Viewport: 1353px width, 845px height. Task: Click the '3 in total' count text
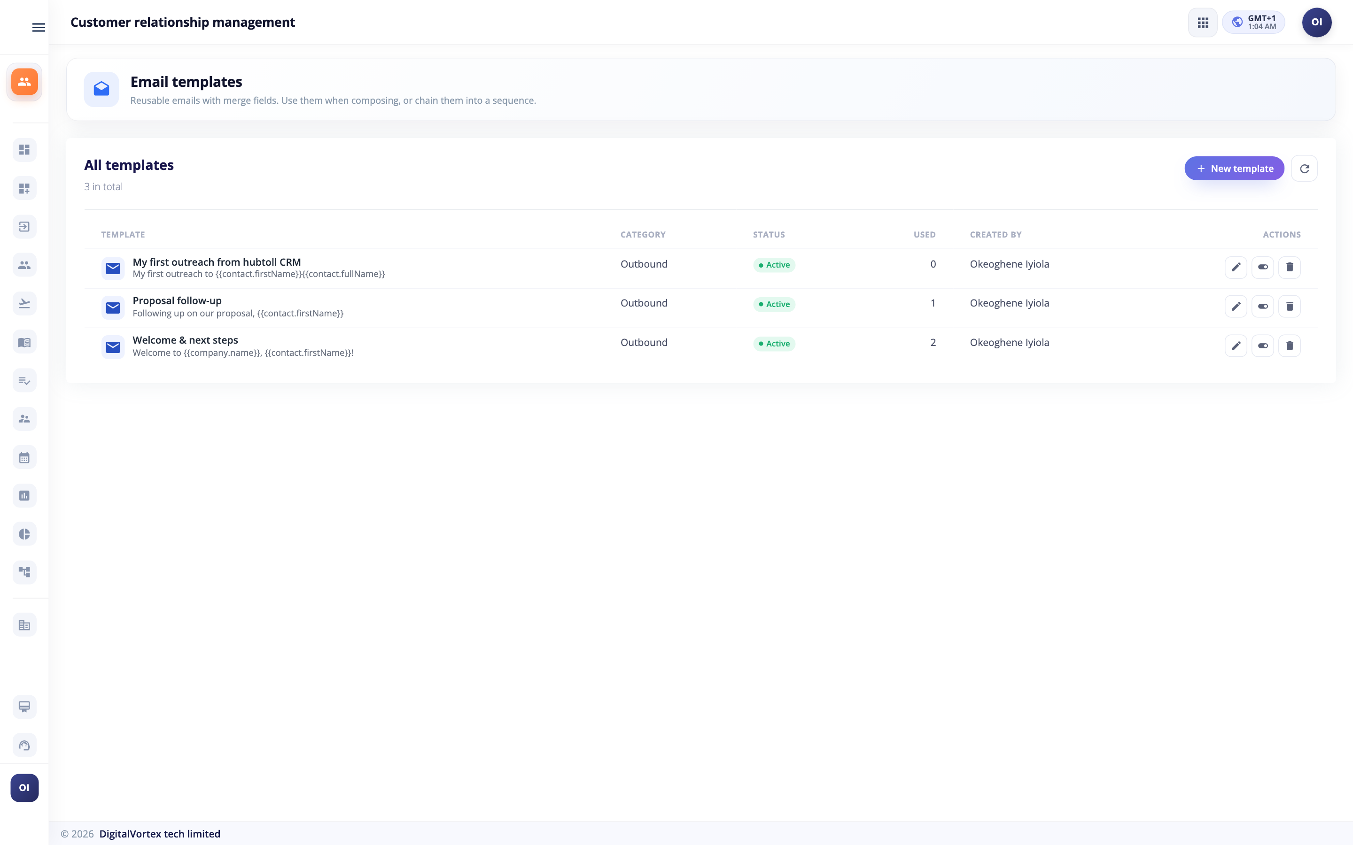[x=103, y=187]
